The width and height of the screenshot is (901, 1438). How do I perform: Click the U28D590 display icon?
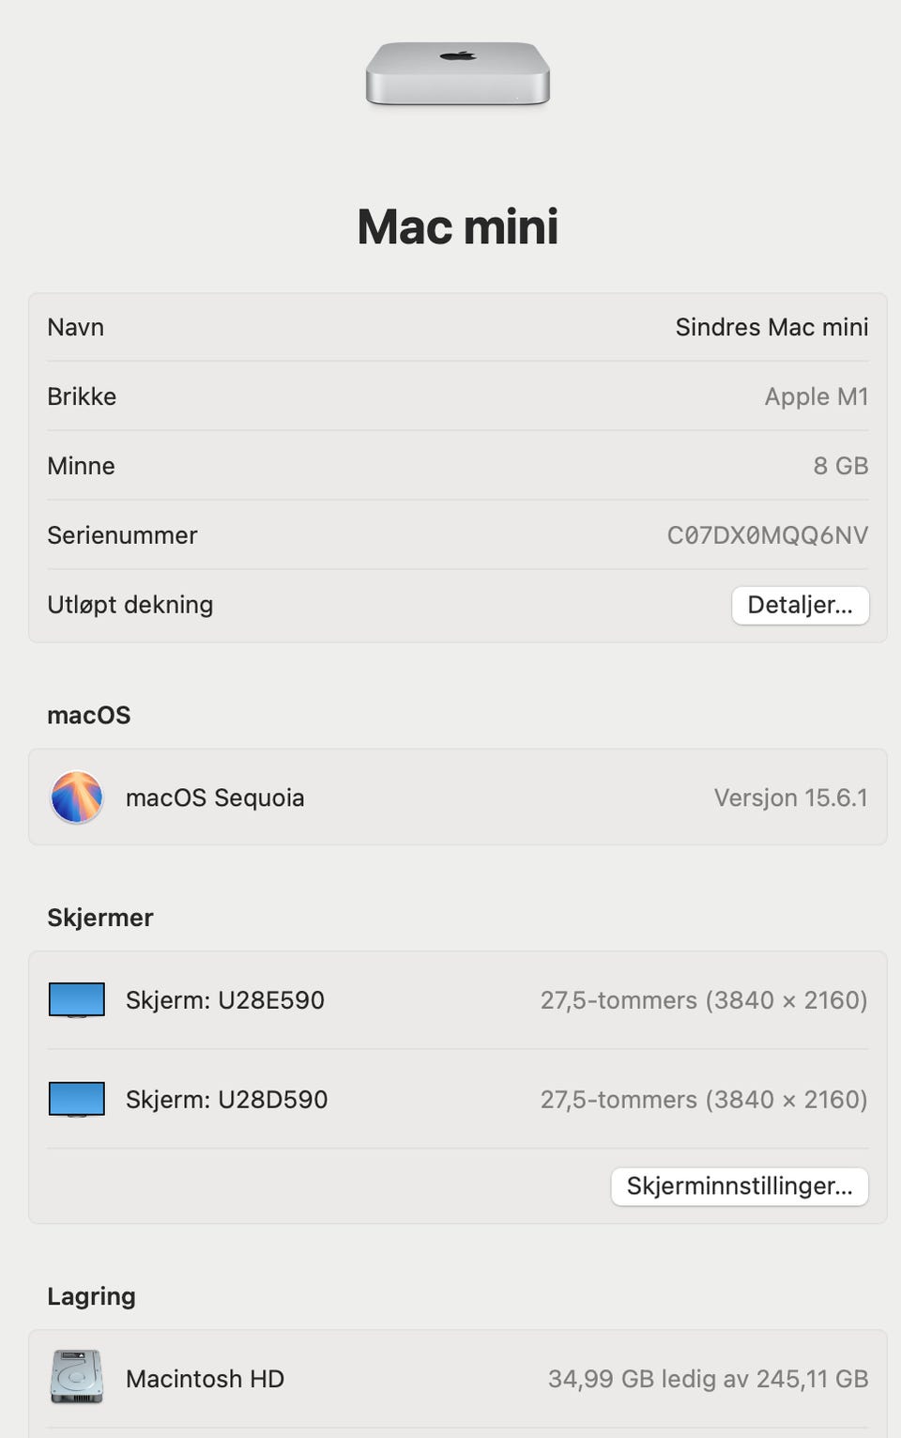(x=77, y=1099)
